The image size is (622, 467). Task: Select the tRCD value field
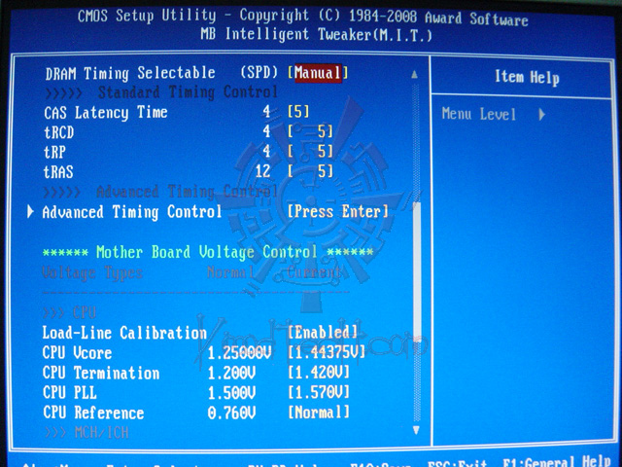[x=311, y=132]
